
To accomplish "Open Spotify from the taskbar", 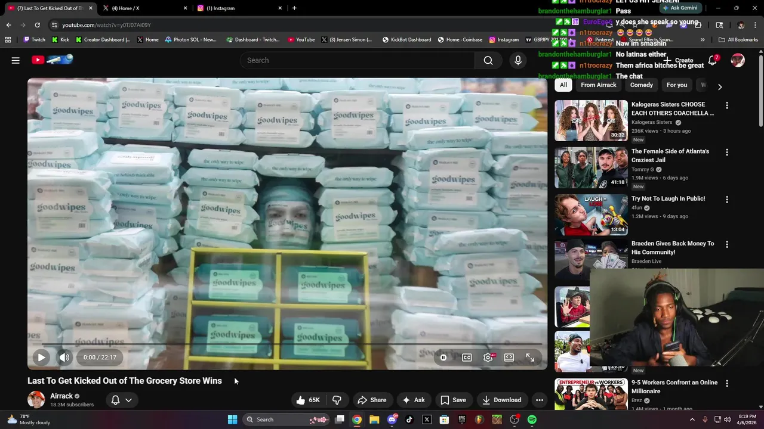I will pyautogui.click(x=532, y=419).
